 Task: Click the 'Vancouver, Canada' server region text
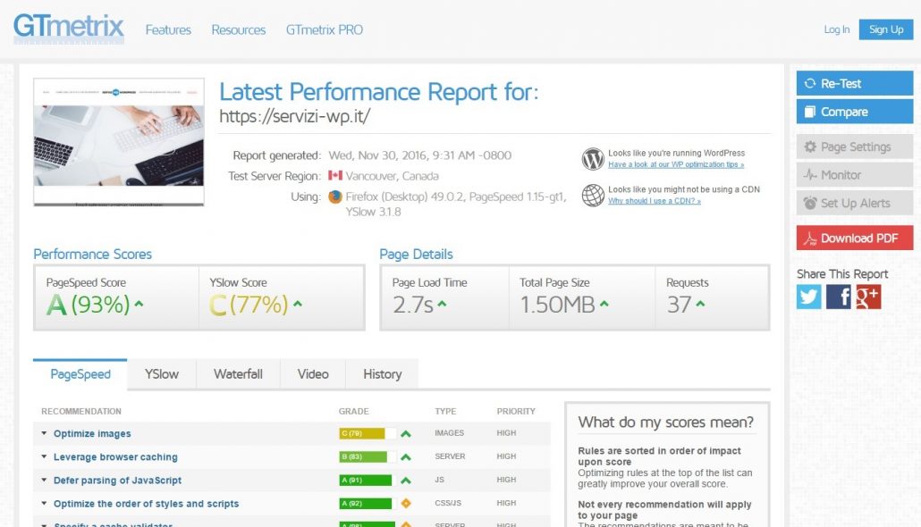click(x=392, y=176)
